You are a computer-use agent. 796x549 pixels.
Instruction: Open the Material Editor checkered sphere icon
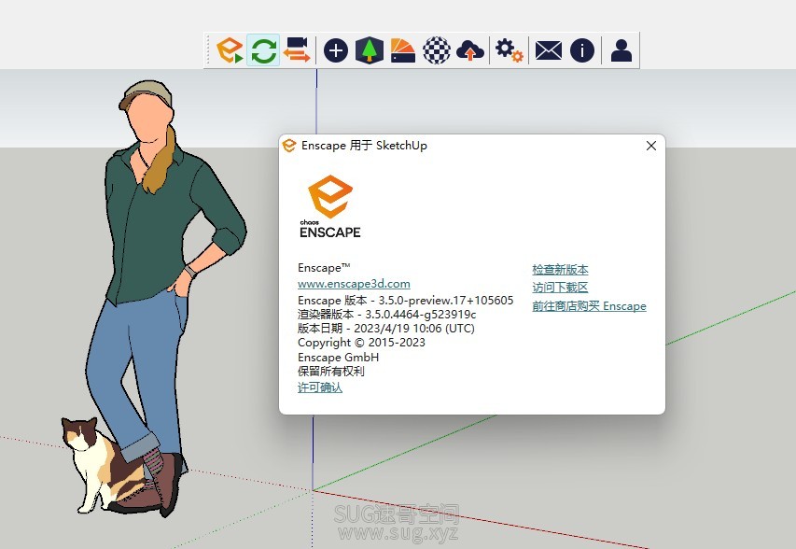(437, 50)
